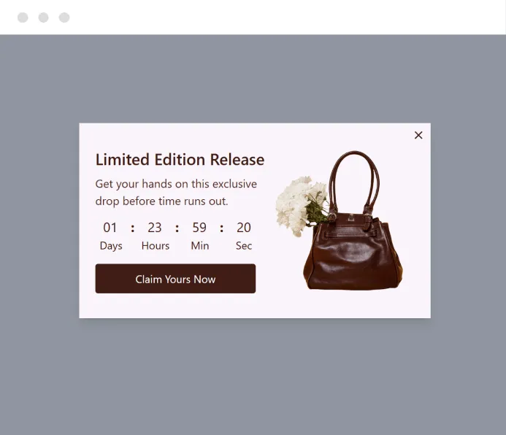Image resolution: width=506 pixels, height=435 pixels.
Task: Click the Claim Yours Now button
Action: point(175,279)
